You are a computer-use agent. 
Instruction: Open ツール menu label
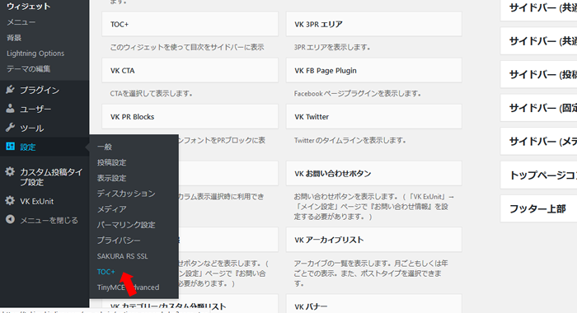pyautogui.click(x=32, y=128)
